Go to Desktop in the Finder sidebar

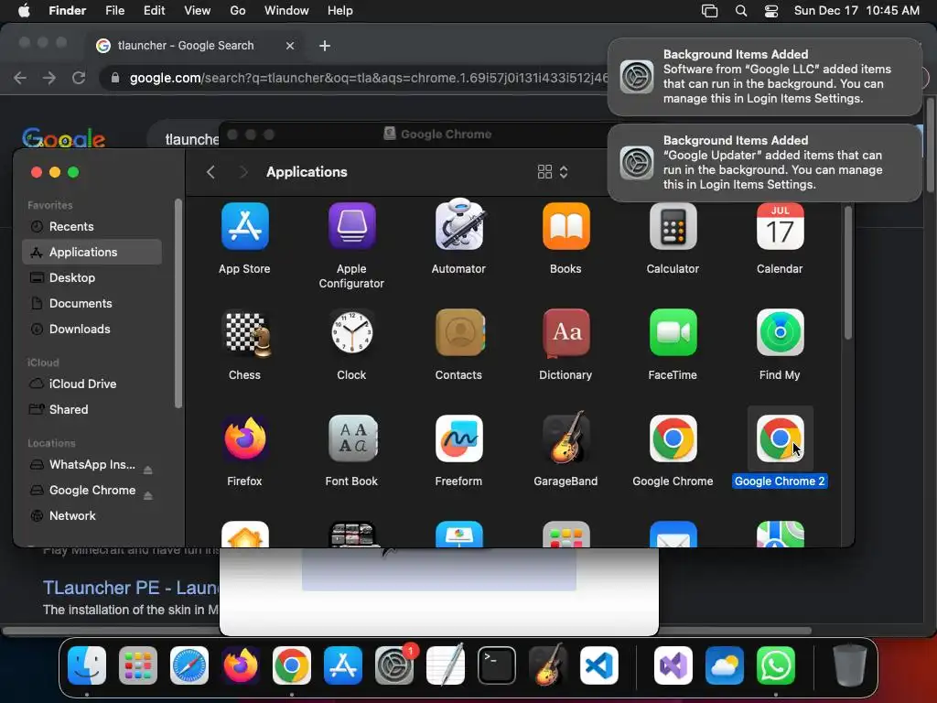(x=92, y=278)
